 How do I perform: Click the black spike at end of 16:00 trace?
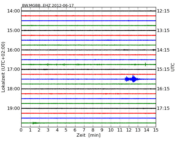(x=153, y=50)
